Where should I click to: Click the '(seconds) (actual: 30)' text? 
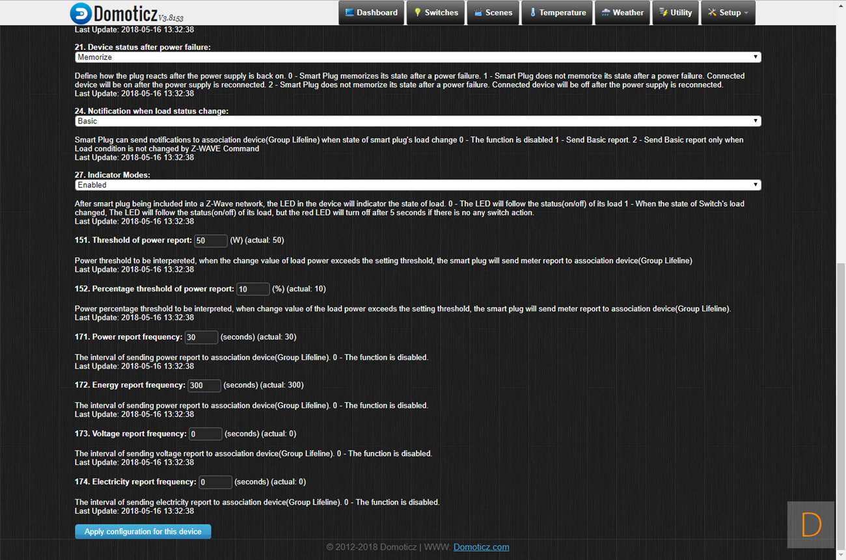pyautogui.click(x=258, y=337)
